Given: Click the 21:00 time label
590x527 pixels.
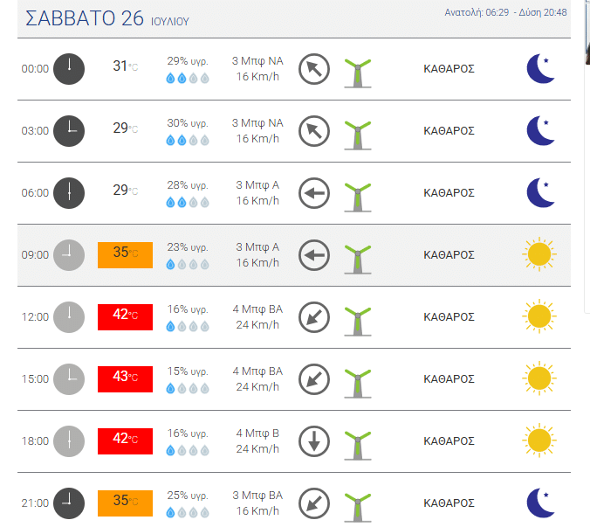Looking at the screenshot, I should click(x=35, y=503).
